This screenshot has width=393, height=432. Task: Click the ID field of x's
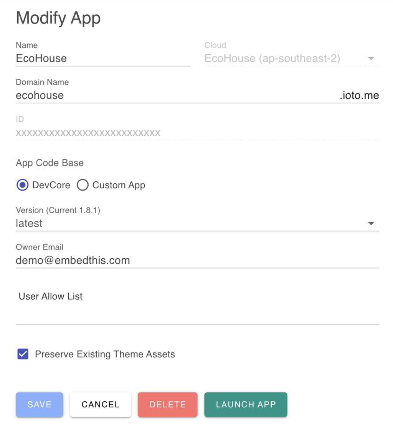[197, 133]
